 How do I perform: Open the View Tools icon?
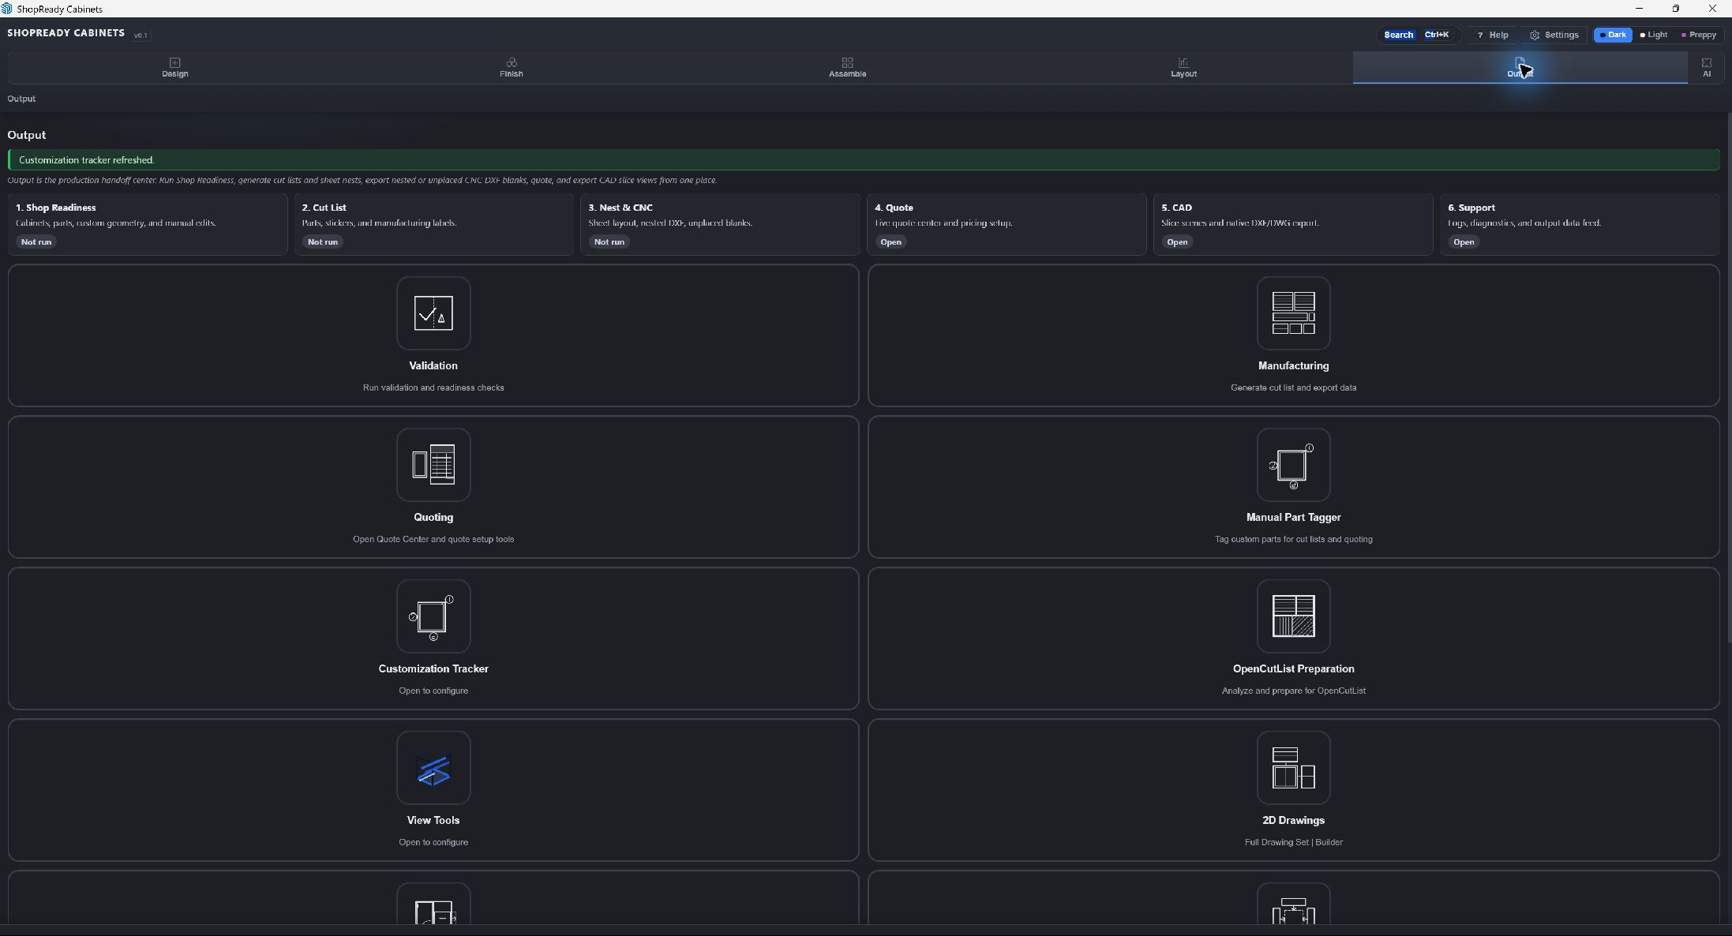433,768
